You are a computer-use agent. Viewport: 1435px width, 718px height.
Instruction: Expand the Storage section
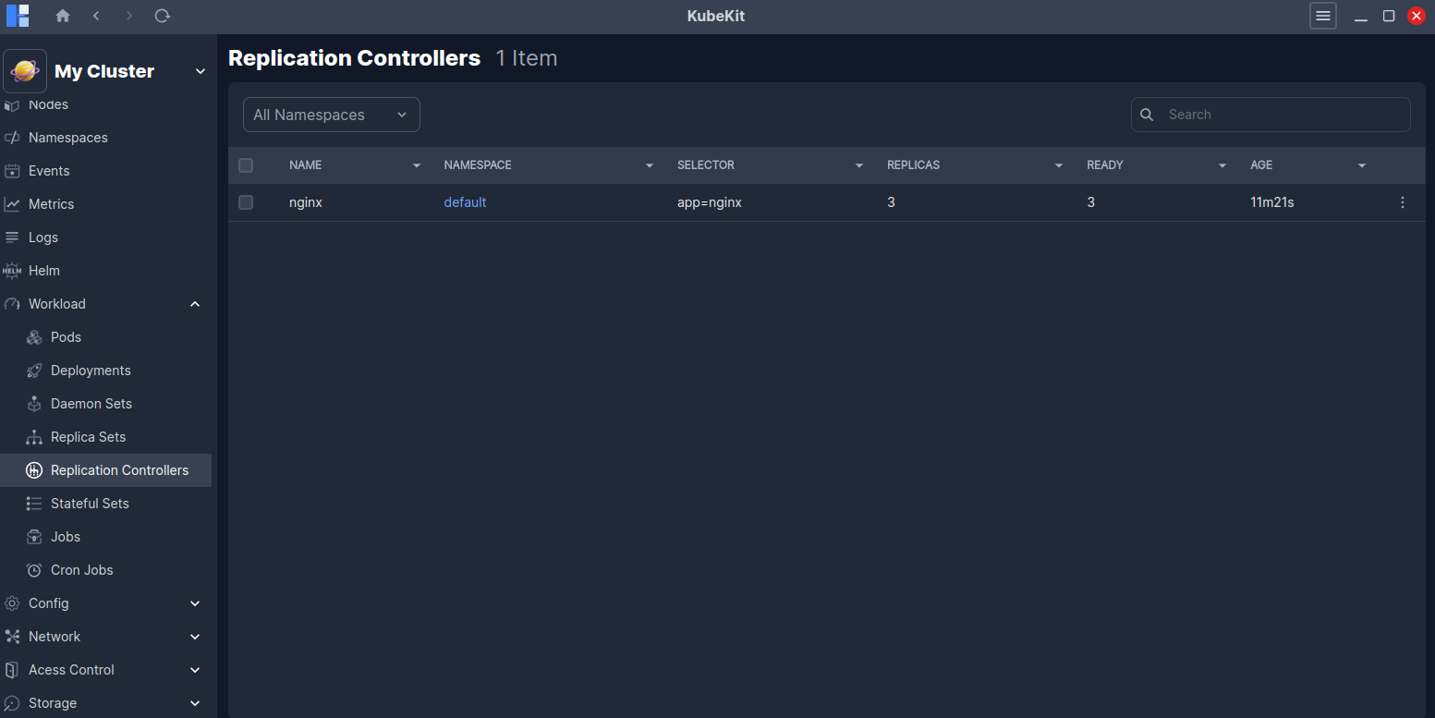click(195, 702)
